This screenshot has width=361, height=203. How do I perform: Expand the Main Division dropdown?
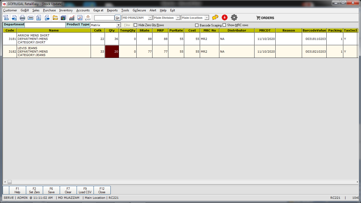[x=178, y=18]
